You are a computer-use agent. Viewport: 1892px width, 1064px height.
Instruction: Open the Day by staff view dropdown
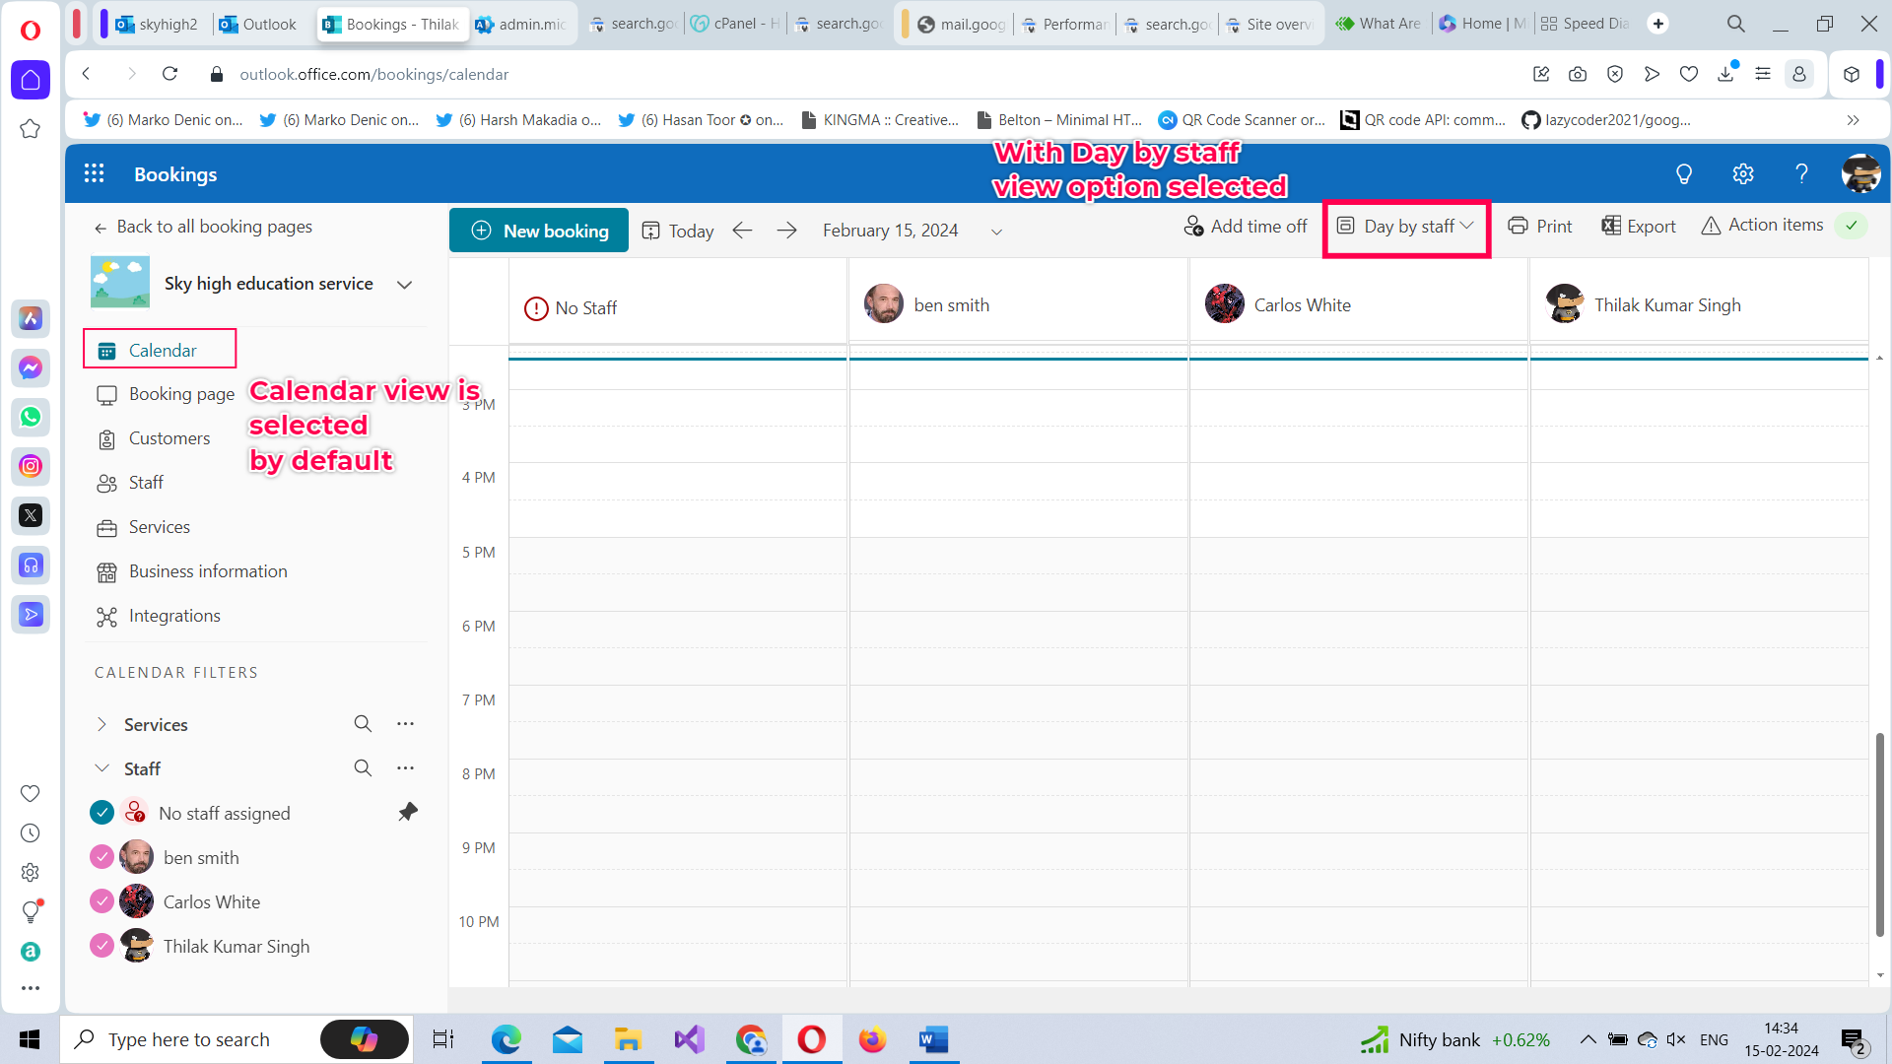click(x=1406, y=226)
